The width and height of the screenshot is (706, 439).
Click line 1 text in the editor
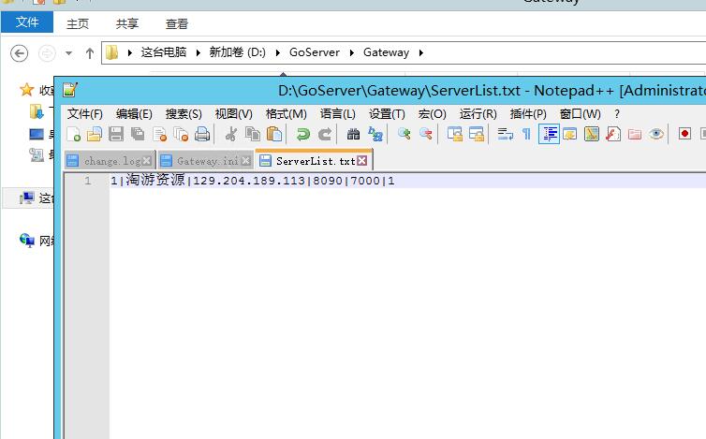[251, 181]
